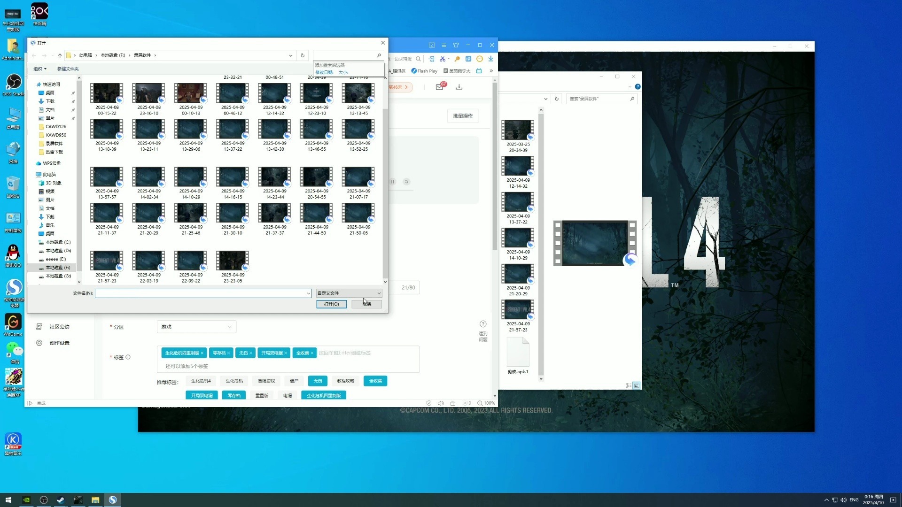Viewport: 902px width, 507px height.
Task: Open the 游戏 partition dropdown
Action: [196, 327]
